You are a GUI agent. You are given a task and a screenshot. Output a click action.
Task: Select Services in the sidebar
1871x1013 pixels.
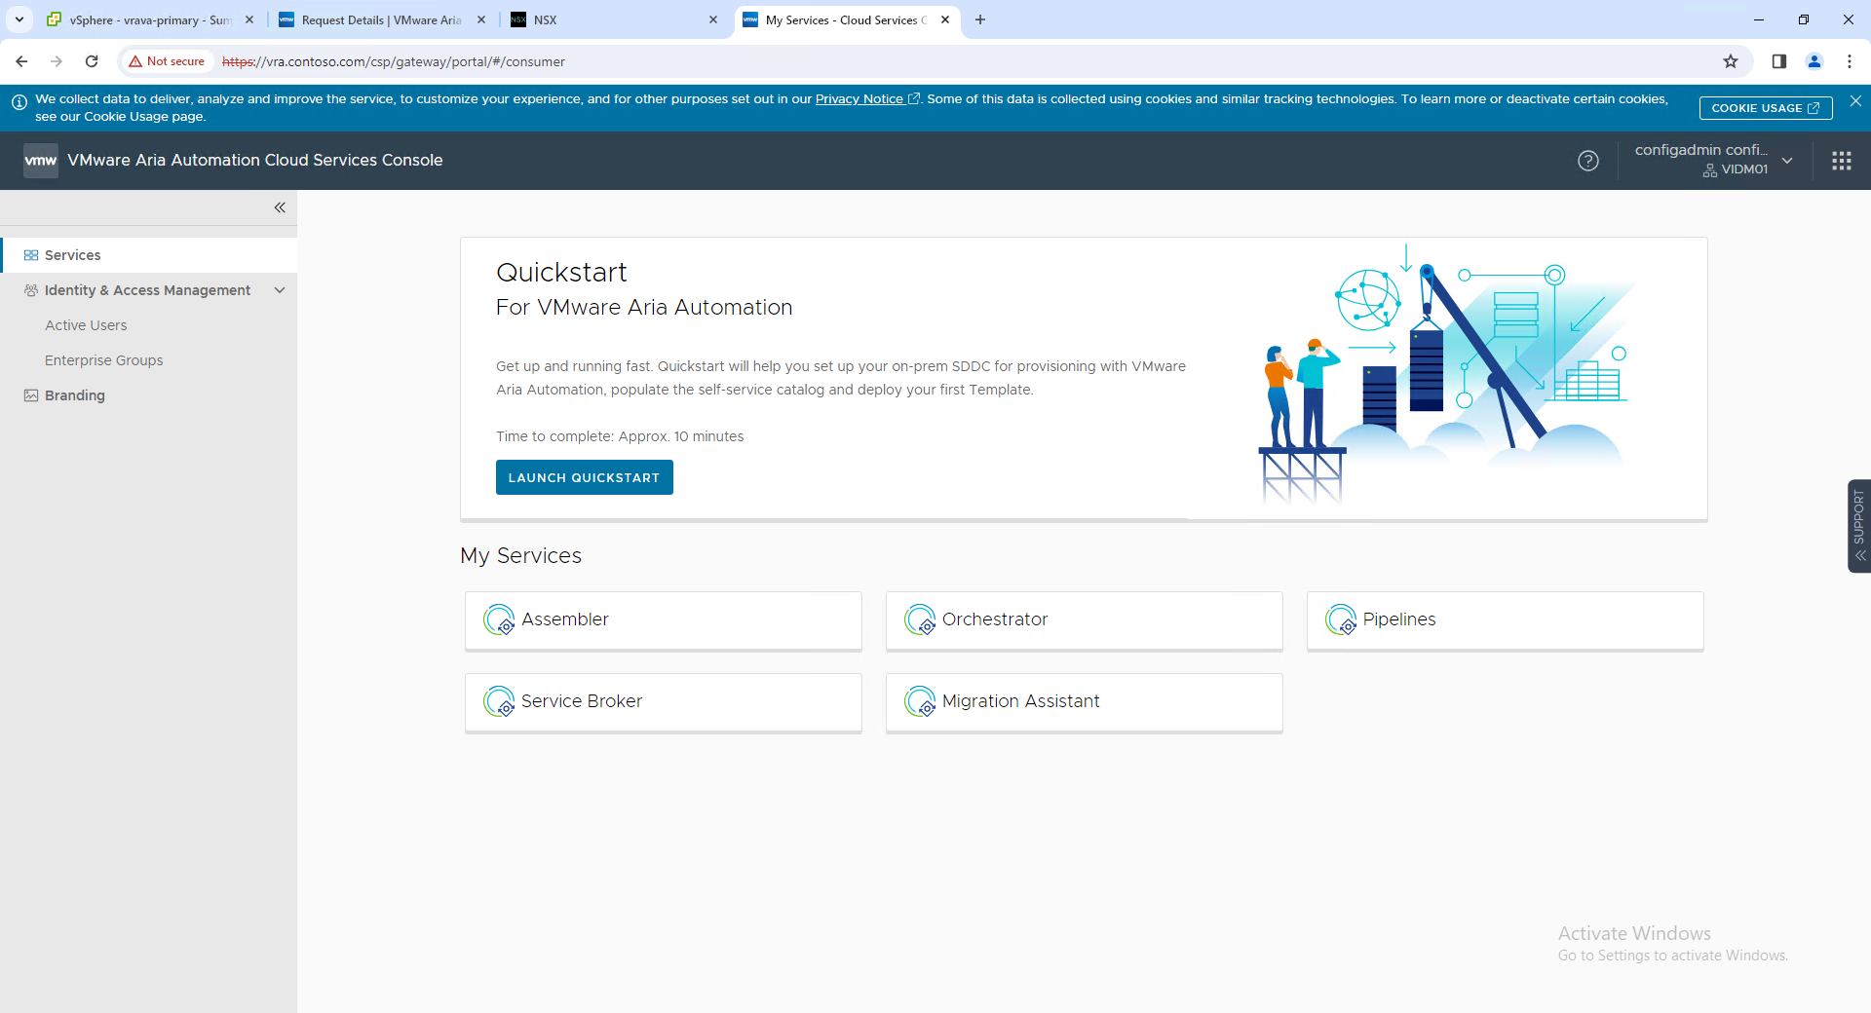(149, 255)
